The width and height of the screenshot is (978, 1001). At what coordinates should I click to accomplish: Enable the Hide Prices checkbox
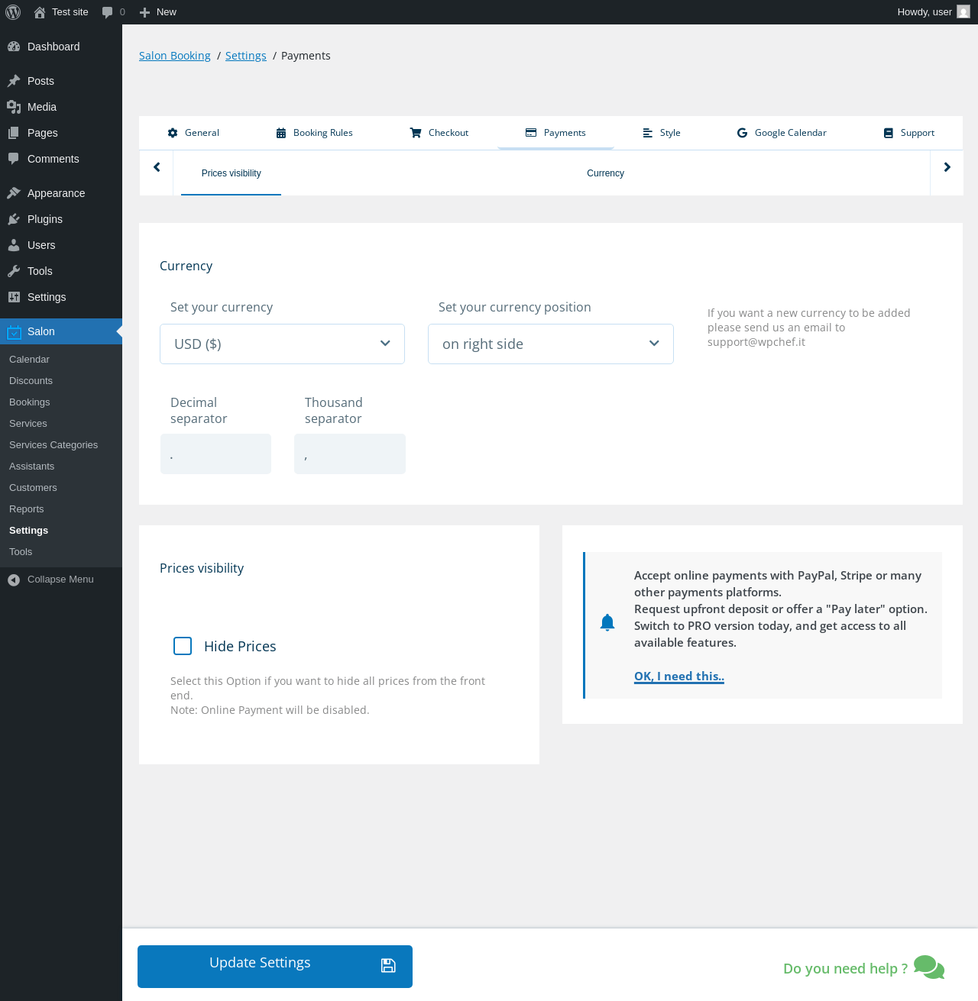(183, 646)
